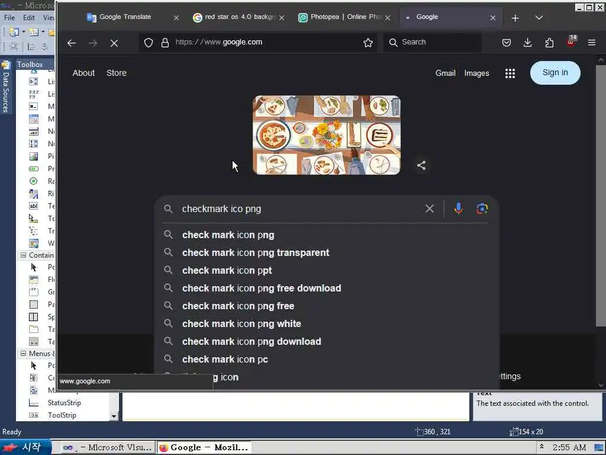The height and width of the screenshot is (455, 606).
Task: Pick the suggestion check mark icon png free
Action: (x=327, y=306)
